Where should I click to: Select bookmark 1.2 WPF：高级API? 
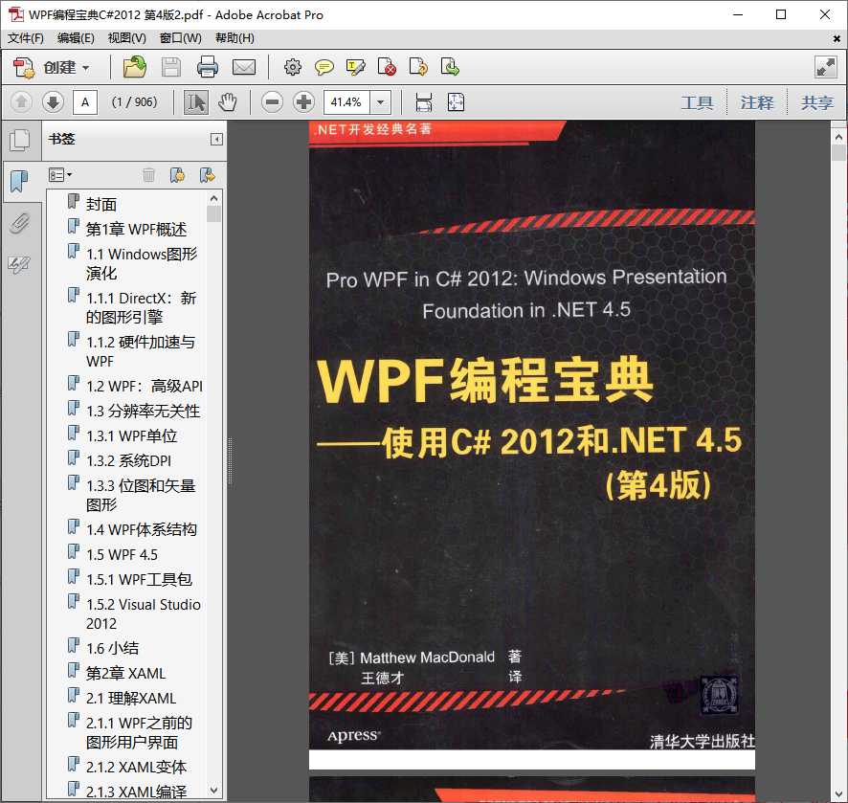144,386
